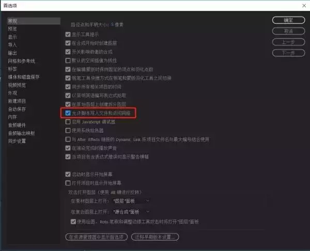Open 视频预览 preferences
Viewport: 310px width, 251px height.
point(17,85)
